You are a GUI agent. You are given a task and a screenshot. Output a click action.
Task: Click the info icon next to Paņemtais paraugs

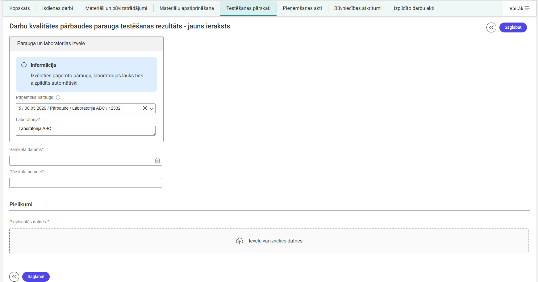coord(58,97)
